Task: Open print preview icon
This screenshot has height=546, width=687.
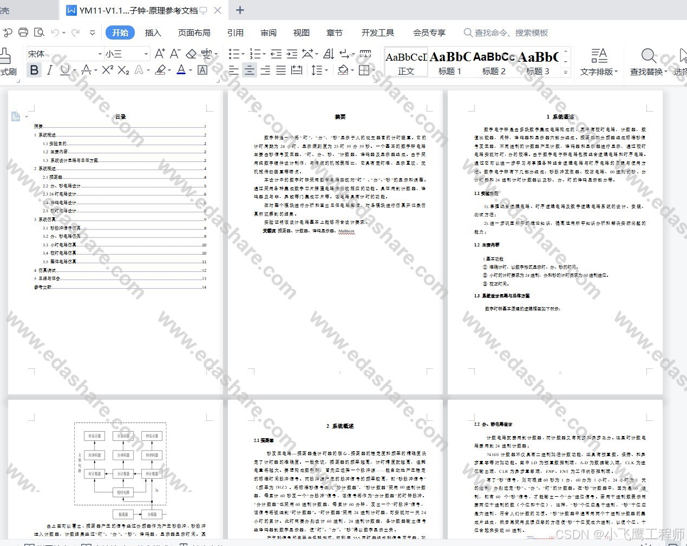Action: (x=39, y=32)
